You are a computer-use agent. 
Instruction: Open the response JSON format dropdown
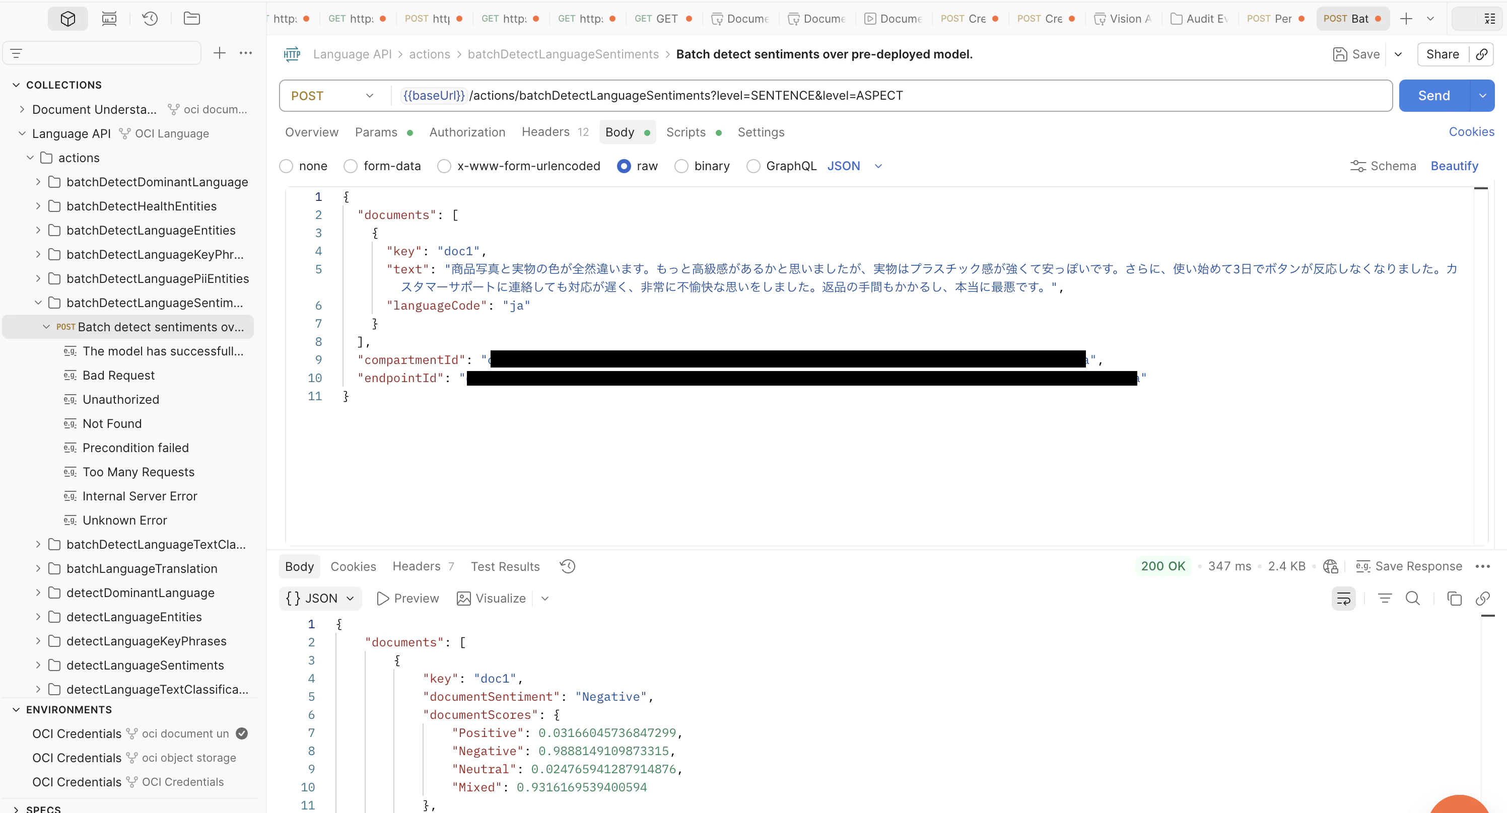[x=320, y=599]
